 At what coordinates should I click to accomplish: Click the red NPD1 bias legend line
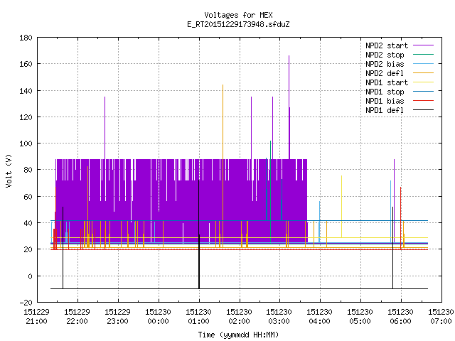pos(423,101)
